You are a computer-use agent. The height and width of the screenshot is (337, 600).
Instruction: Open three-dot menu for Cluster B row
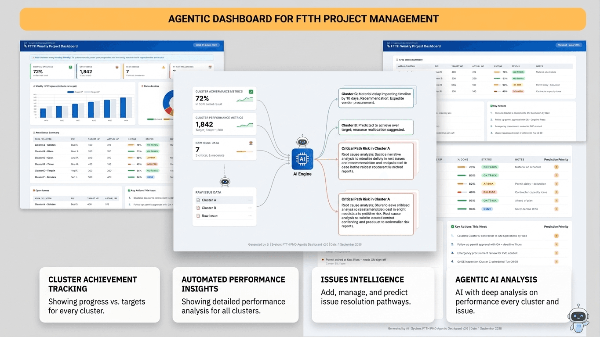(x=250, y=208)
